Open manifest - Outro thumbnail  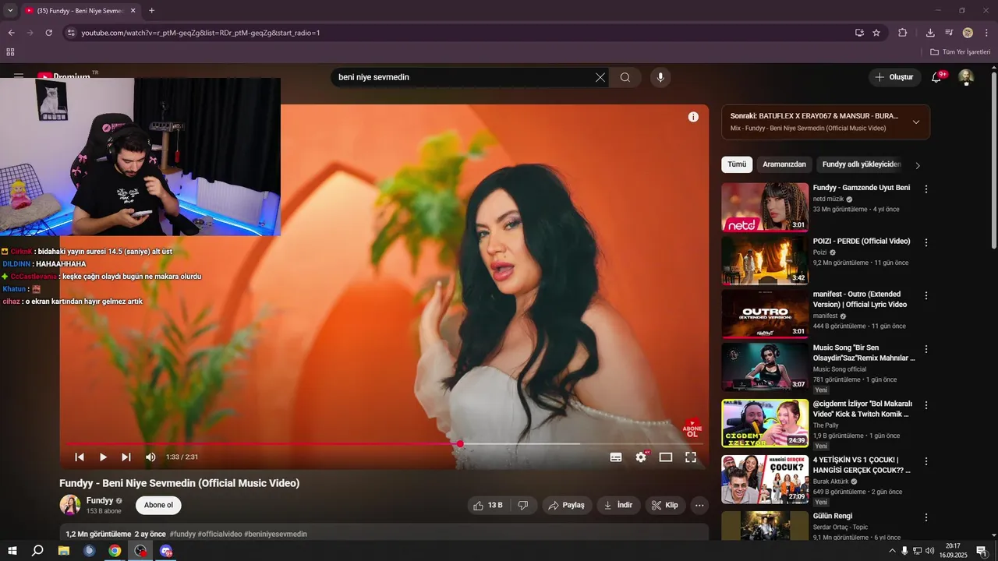765,313
